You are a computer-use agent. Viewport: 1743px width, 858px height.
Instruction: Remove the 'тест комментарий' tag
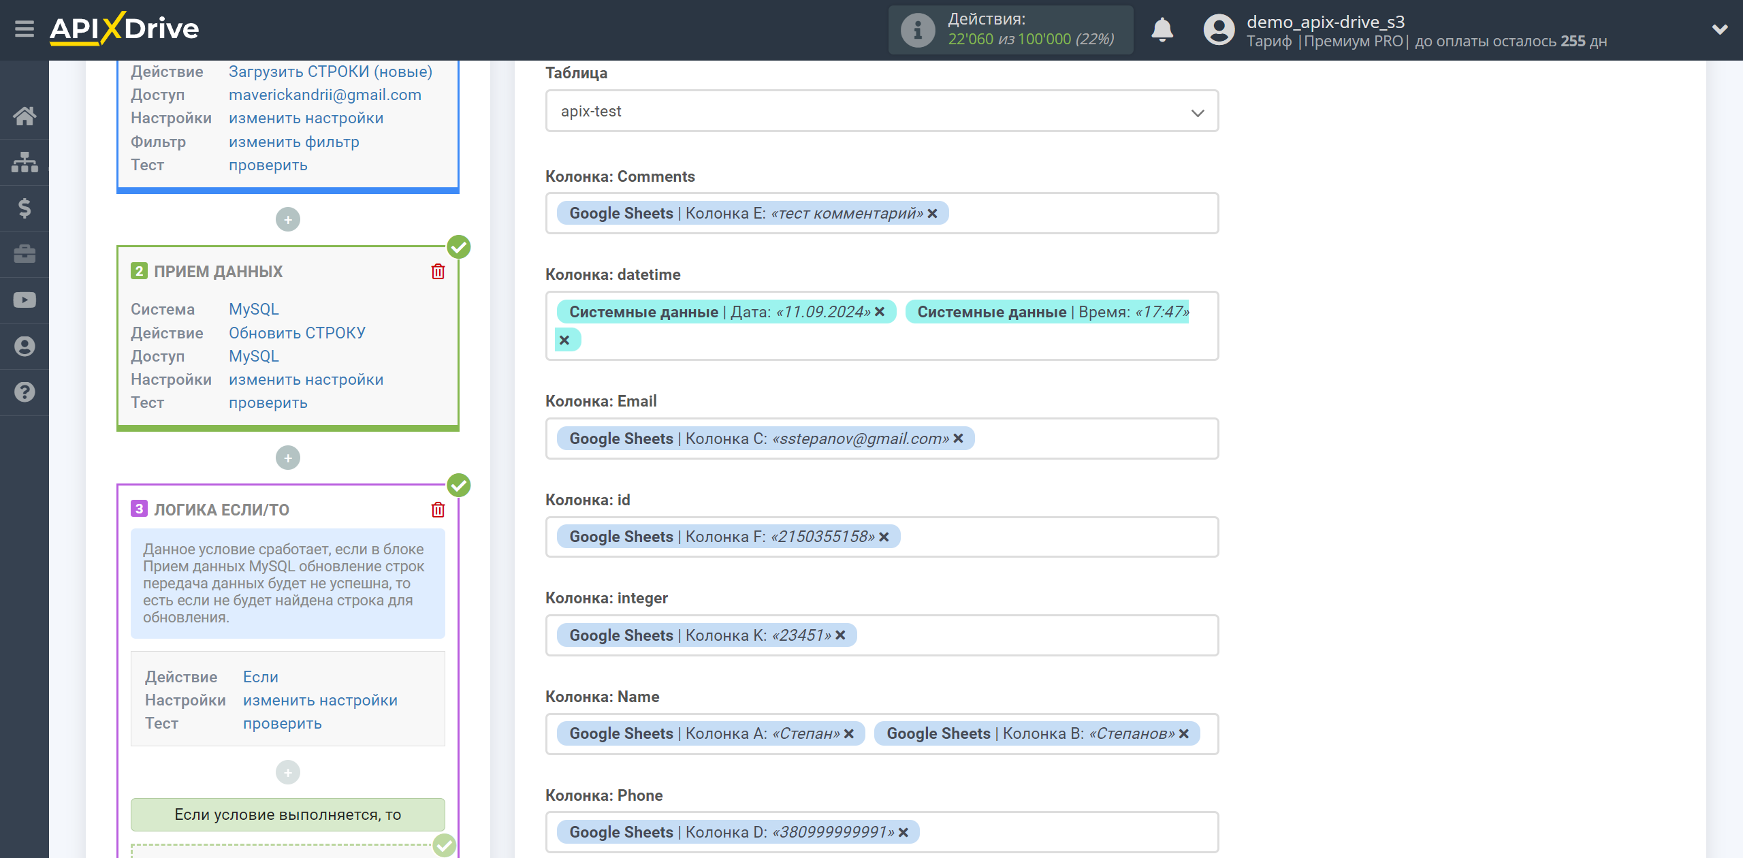tap(933, 214)
